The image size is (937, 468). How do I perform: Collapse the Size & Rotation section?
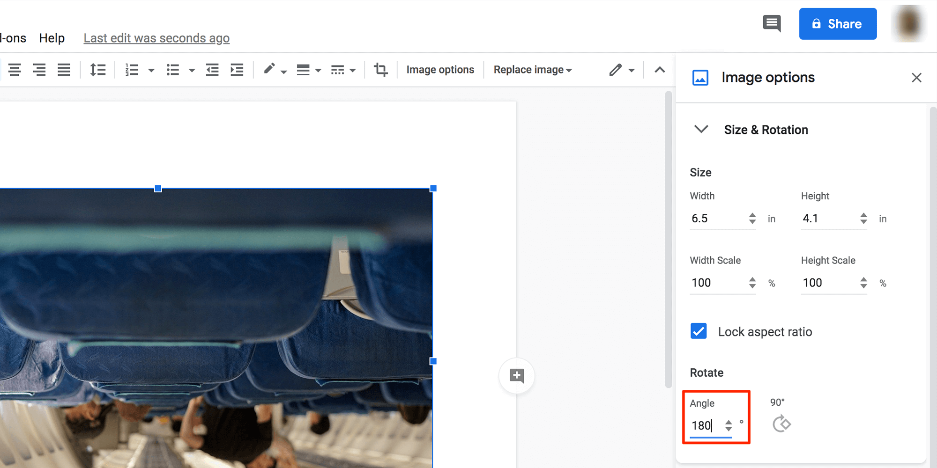pyautogui.click(x=701, y=130)
